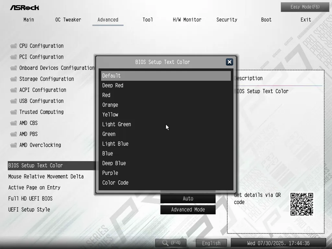Open the Auto value for Full HD UEFI BIOS
The image size is (332, 249).
click(x=188, y=199)
